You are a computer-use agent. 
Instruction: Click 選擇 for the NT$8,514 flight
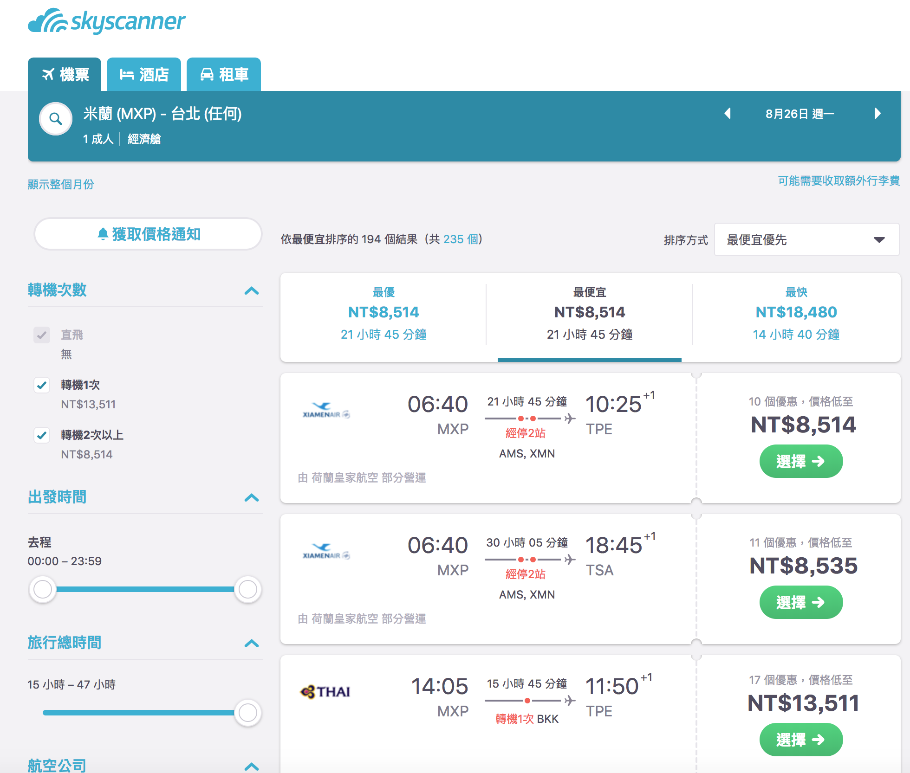[x=801, y=461]
